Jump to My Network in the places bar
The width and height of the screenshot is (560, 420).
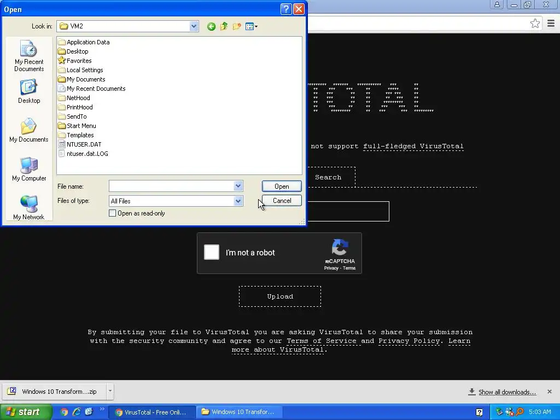pos(29,208)
